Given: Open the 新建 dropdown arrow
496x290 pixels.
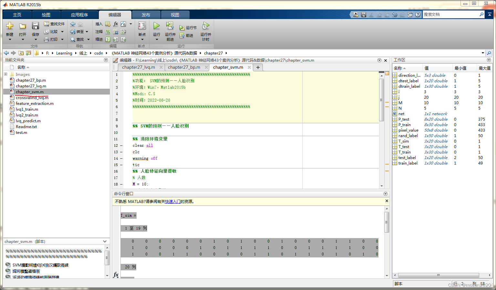Looking at the screenshot, I should tap(10, 39).
